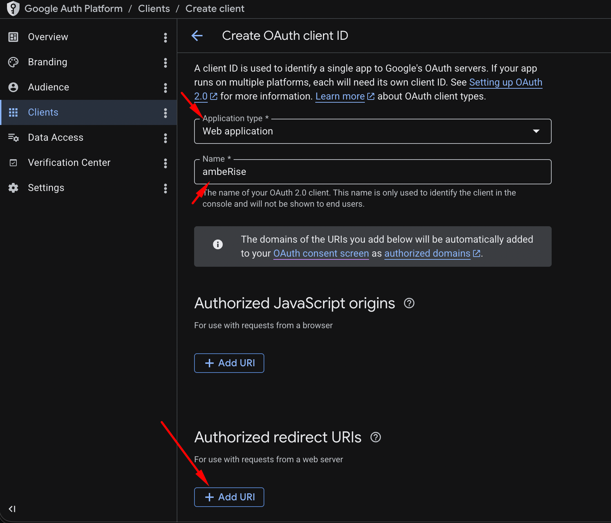This screenshot has width=611, height=523.
Task: Collapse the sidebar navigation panel
Action: coord(12,509)
